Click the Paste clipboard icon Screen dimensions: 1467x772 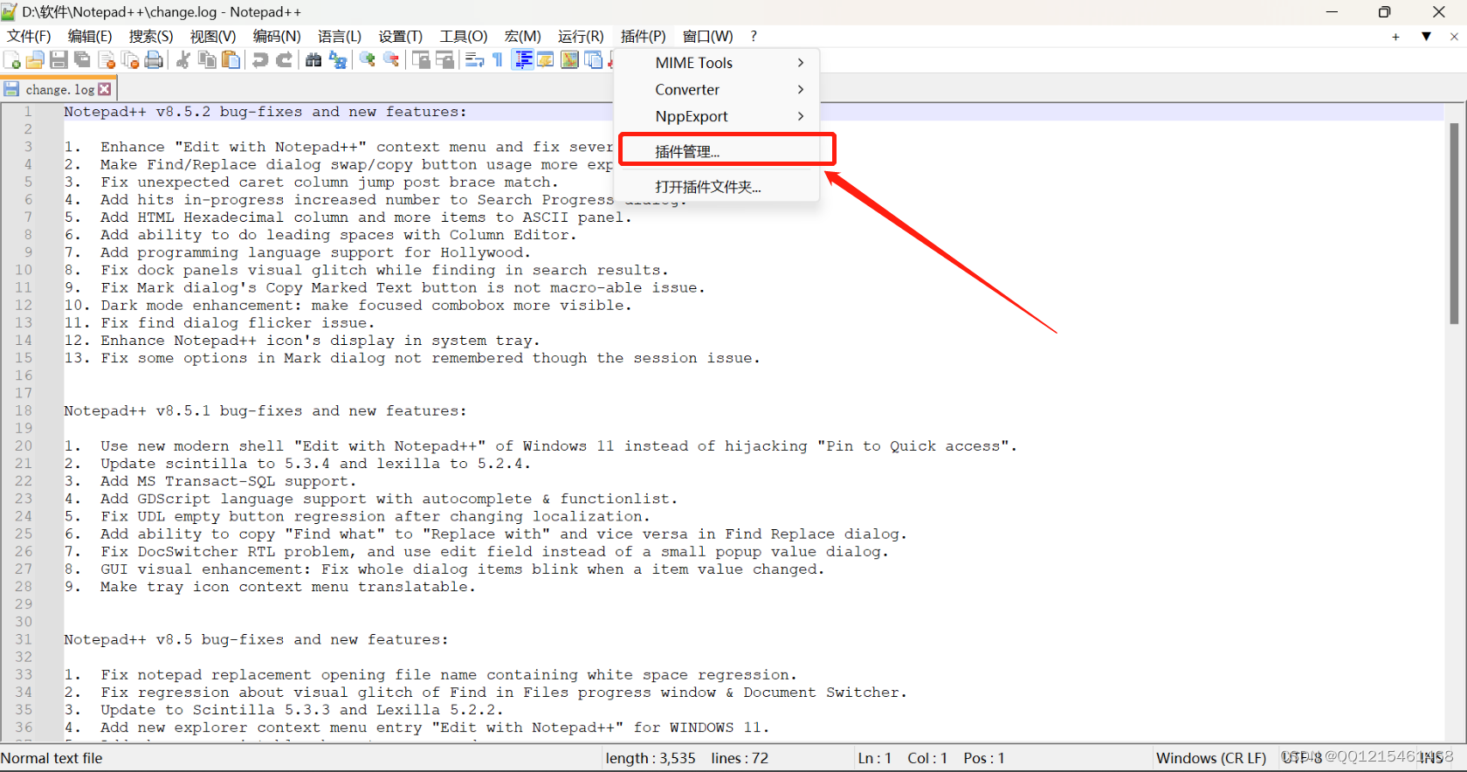(x=231, y=59)
